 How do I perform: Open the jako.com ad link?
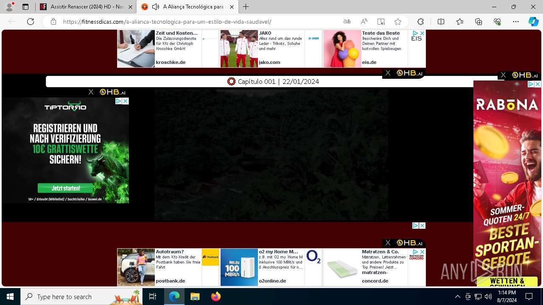coord(269,62)
